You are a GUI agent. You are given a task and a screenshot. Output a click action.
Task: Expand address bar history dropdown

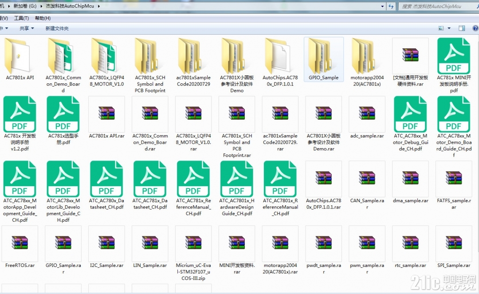(382, 6)
